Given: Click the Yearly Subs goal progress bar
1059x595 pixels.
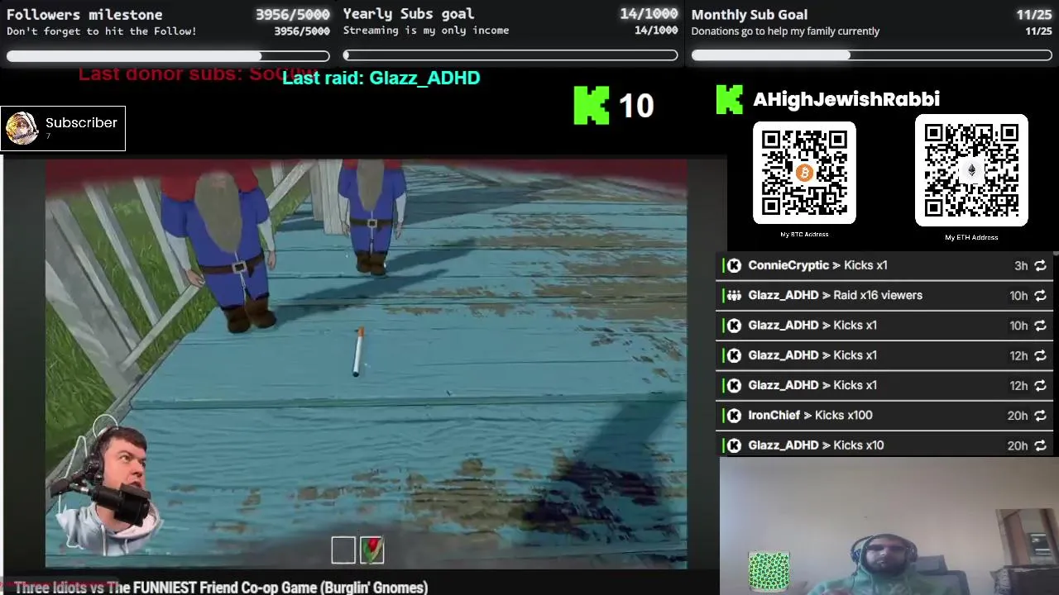Looking at the screenshot, I should click(510, 55).
